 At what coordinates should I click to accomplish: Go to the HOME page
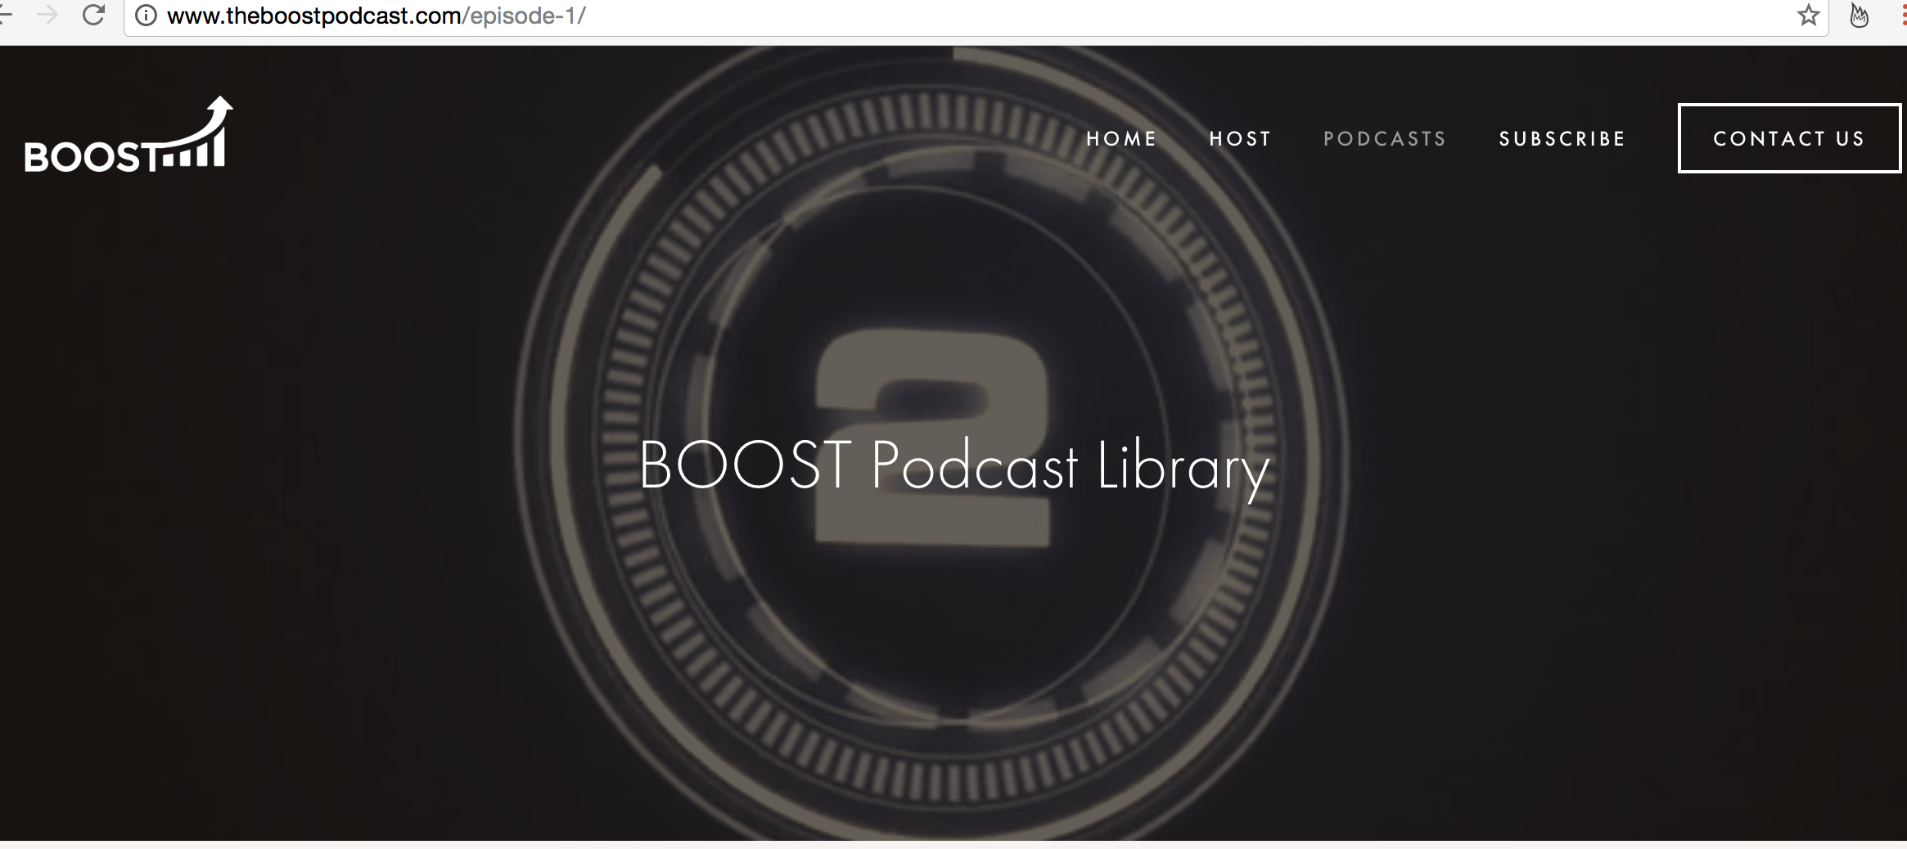pos(1121,139)
